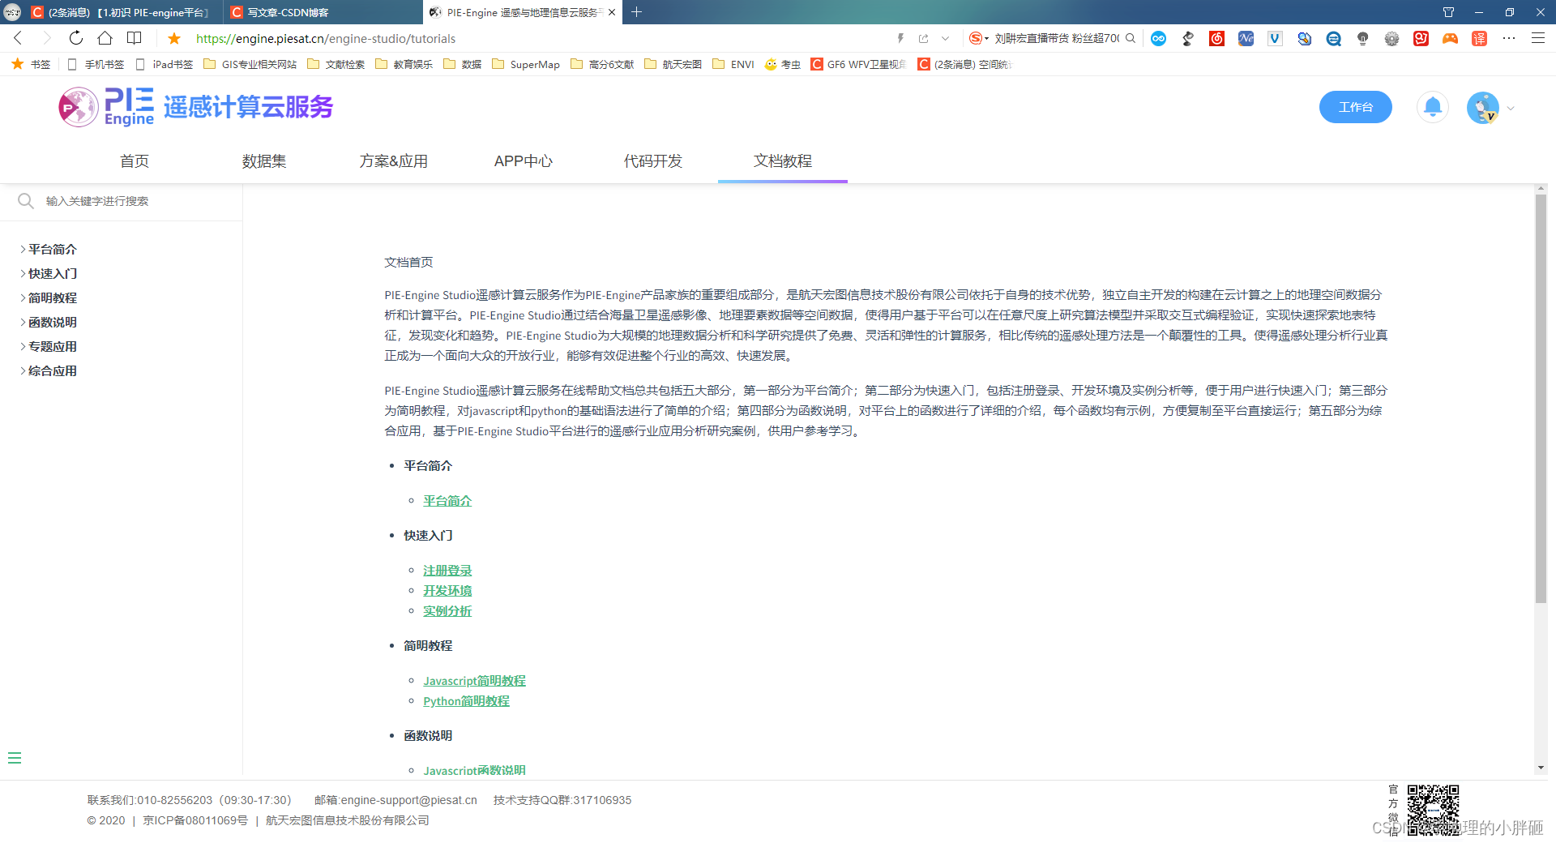Click the search magnifier in browser search box
1556x843 pixels.
1131,38
